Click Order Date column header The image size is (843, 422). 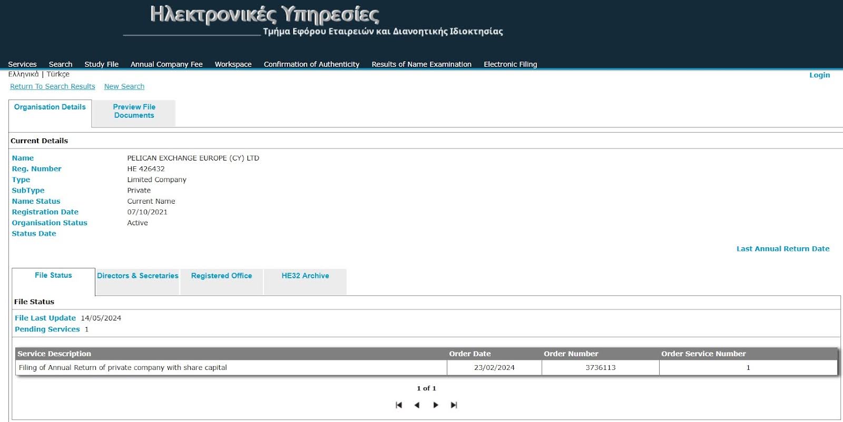[x=470, y=354]
